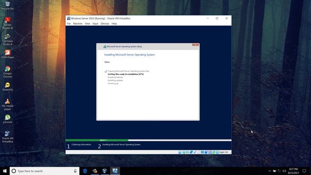Viewport: 311px width, 175px height.
Task: Click the microphone icon in search box
Action: tap(75, 171)
